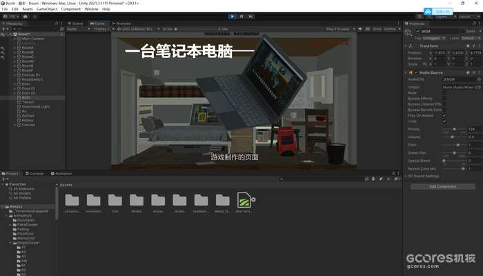Screen dimensions: 483x276
Task: Open the Hierarchy panel options menu
Action: point(61,23)
